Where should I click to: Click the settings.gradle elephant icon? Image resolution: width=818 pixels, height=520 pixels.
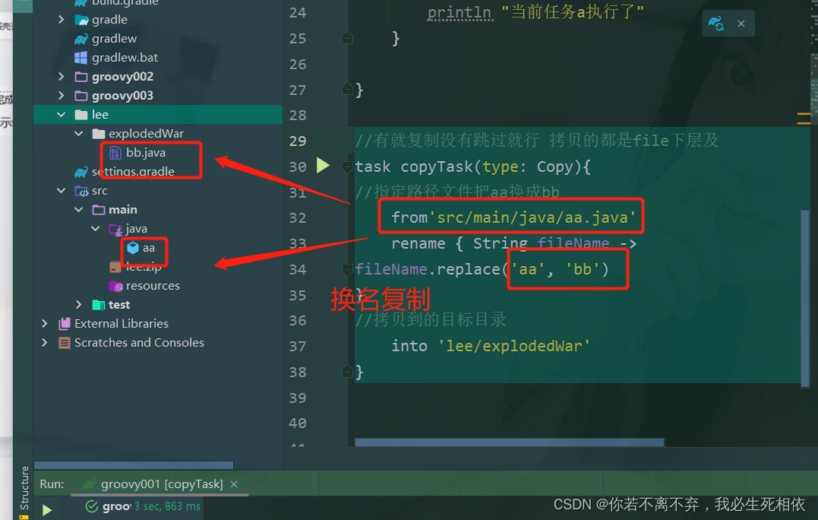pos(81,173)
